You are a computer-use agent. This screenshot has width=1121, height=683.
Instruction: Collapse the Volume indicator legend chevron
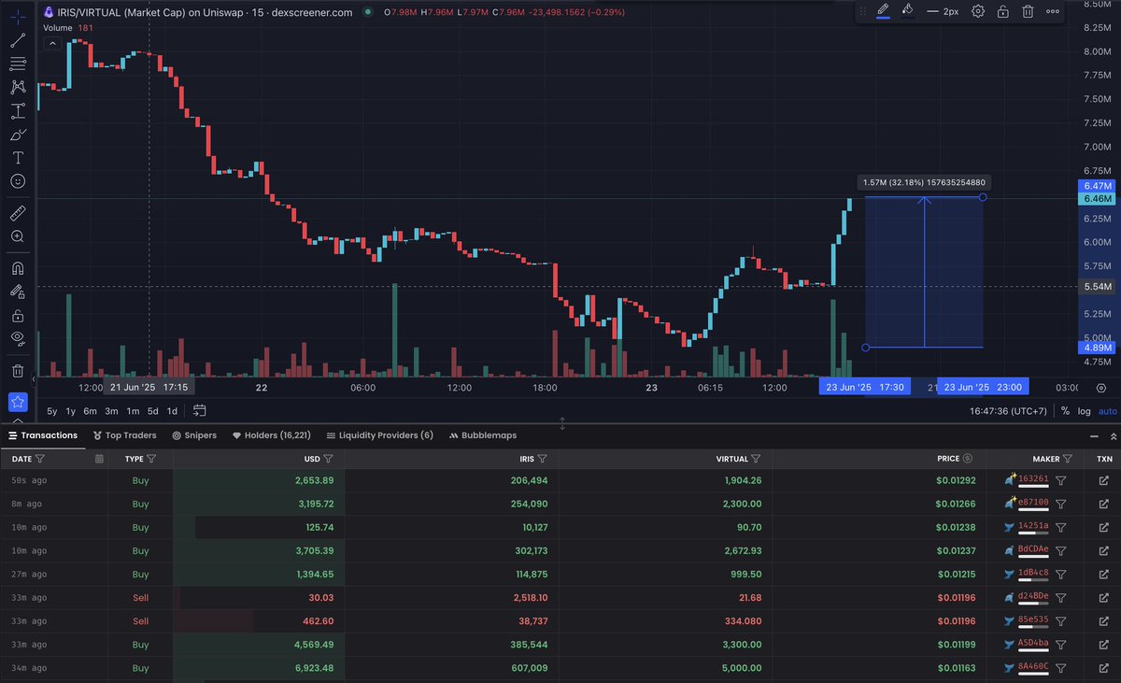(x=53, y=43)
